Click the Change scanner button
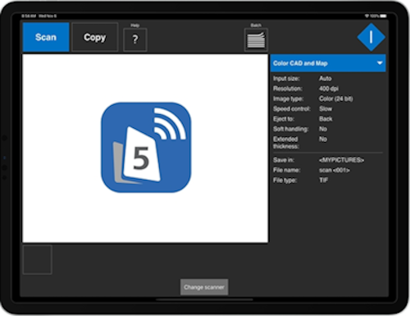This screenshot has height=316, width=410. click(204, 287)
